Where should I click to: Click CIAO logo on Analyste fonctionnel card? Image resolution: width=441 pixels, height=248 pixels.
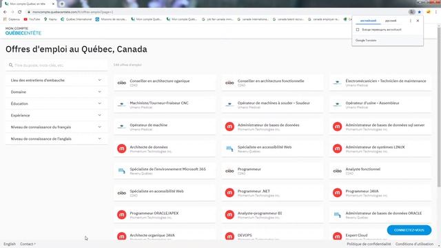pyautogui.click(x=337, y=171)
